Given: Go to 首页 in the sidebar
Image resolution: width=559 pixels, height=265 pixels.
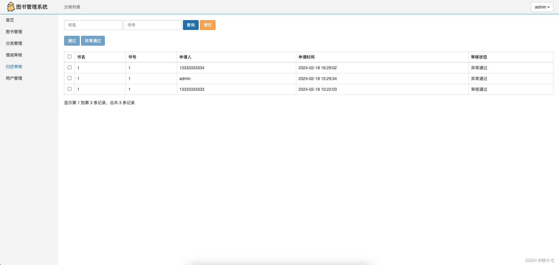Looking at the screenshot, I should (x=10, y=20).
